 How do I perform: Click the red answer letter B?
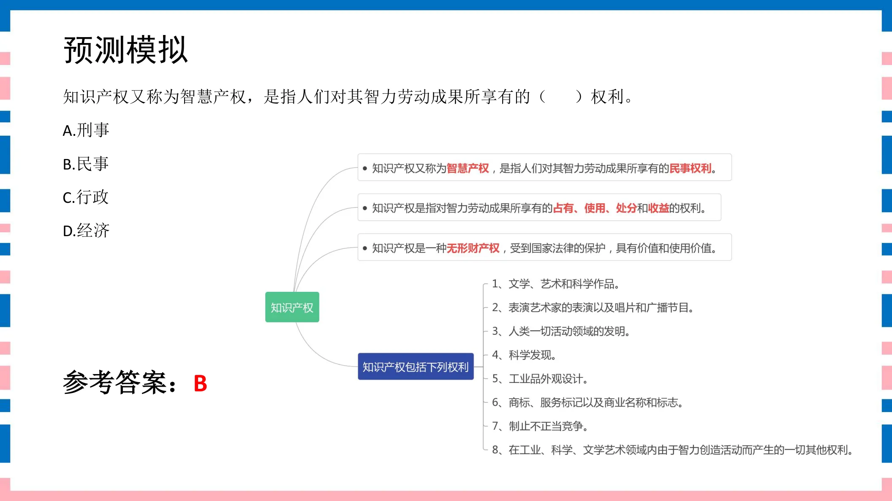pyautogui.click(x=200, y=384)
